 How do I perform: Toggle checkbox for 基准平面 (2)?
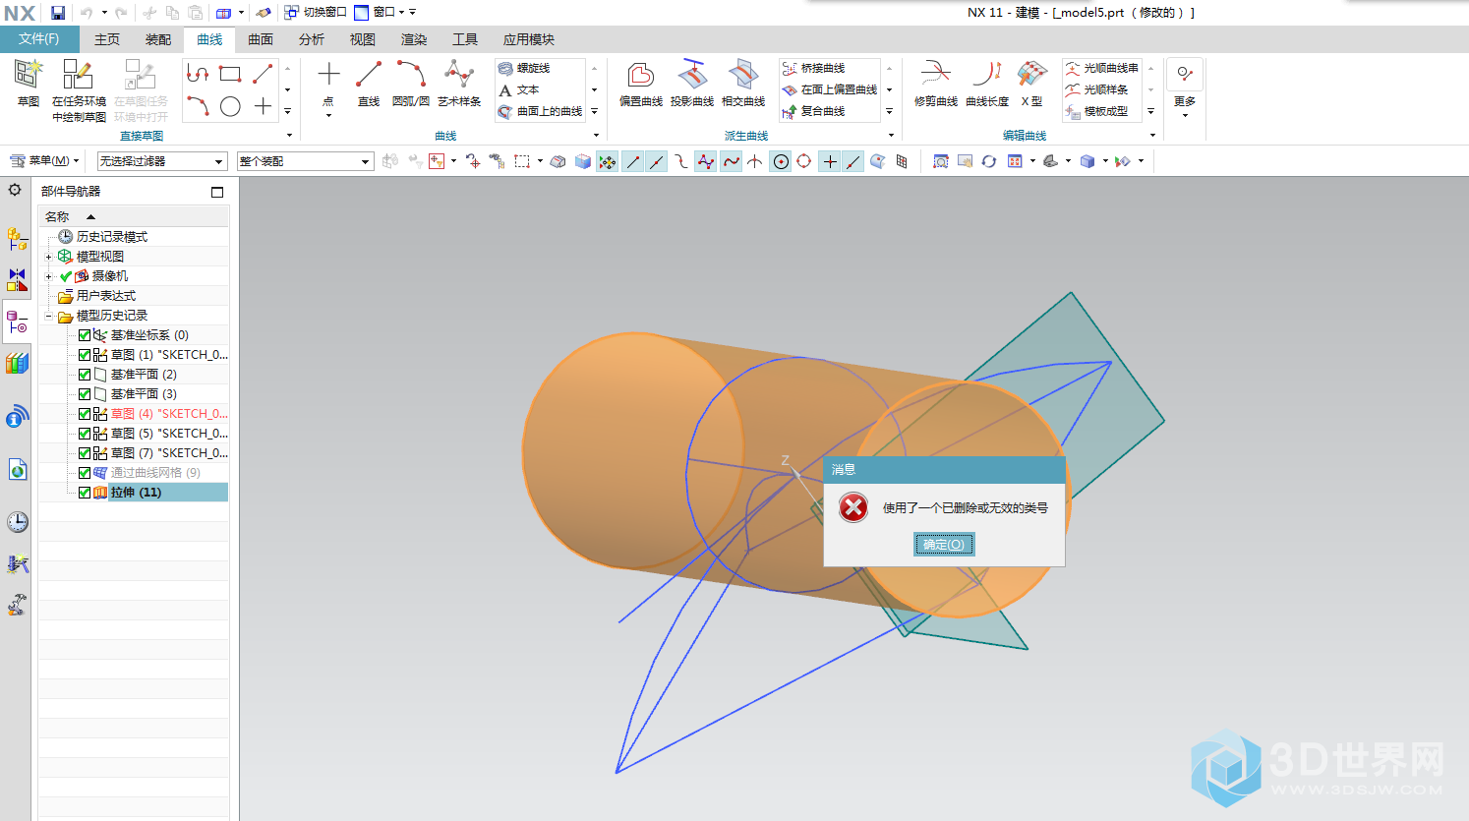[85, 375]
